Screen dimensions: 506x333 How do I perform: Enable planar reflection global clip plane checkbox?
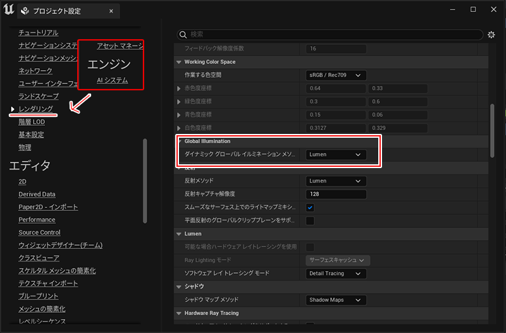(x=311, y=221)
